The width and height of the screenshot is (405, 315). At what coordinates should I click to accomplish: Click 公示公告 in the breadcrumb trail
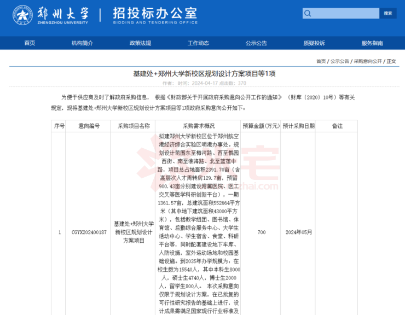coord(340,61)
